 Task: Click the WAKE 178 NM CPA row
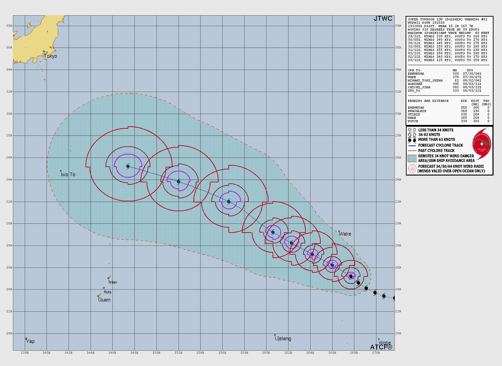[444, 77]
